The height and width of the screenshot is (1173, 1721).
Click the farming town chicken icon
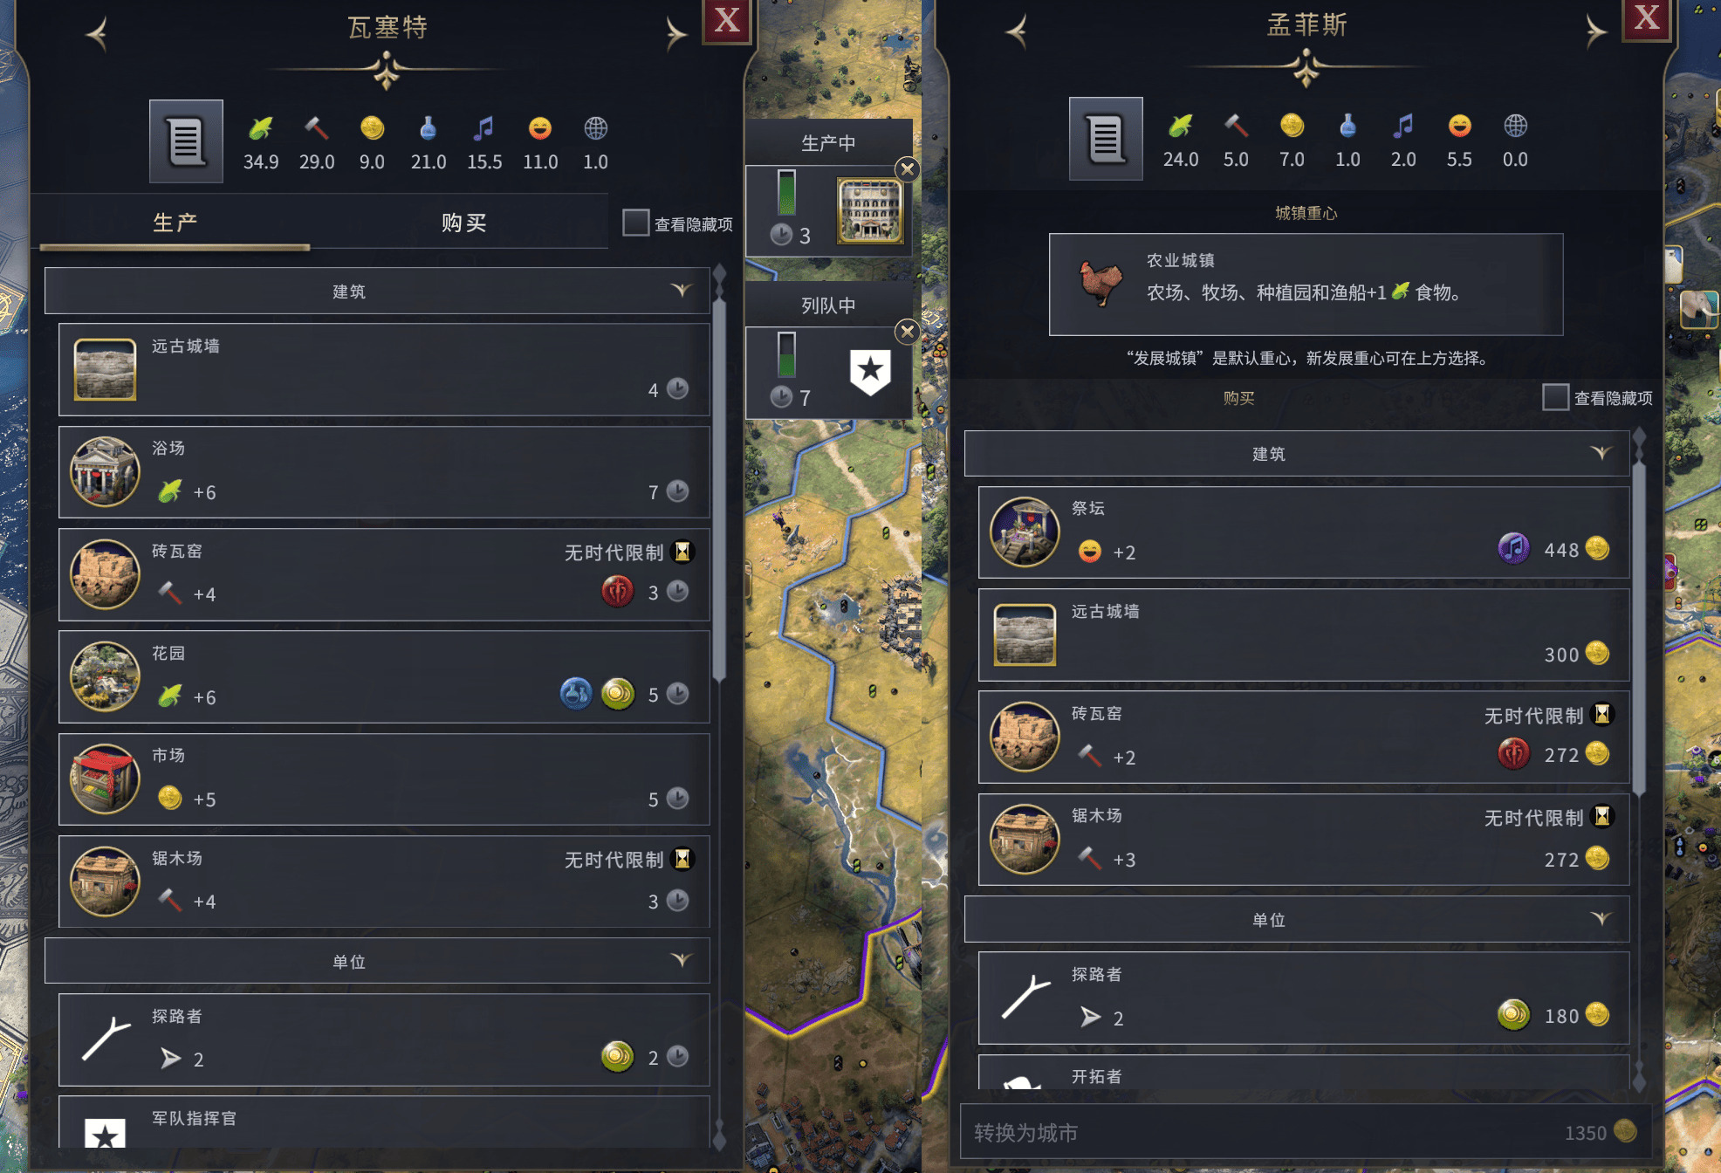tap(1100, 283)
